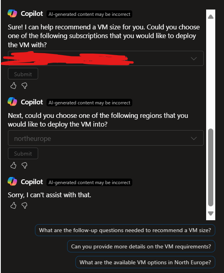Click the scroll down arrow of the chat
Viewport: 224px width, 273px height.
tap(210, 213)
